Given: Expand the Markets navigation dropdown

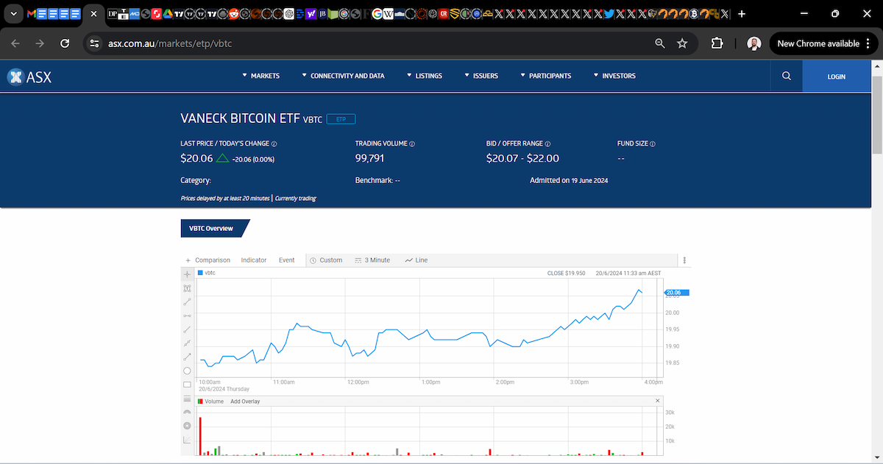Looking at the screenshot, I should (261, 76).
